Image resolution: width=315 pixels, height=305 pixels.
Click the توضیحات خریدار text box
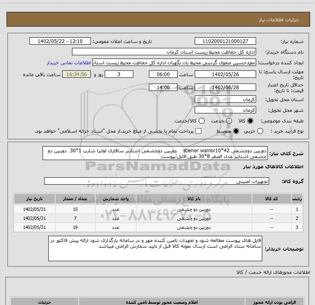155,249
